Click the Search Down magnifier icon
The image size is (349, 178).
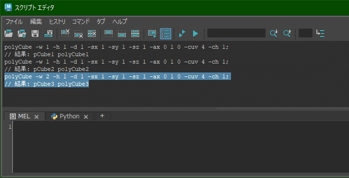coord(273,34)
